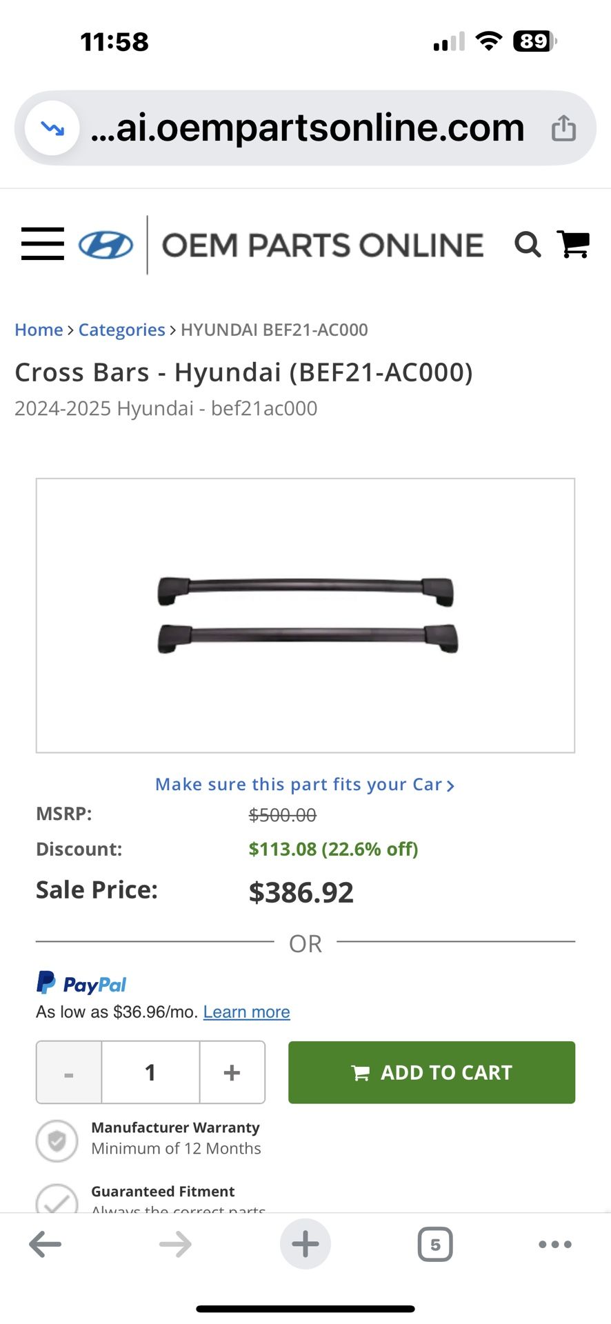Tap the address bar URL

[x=308, y=128]
